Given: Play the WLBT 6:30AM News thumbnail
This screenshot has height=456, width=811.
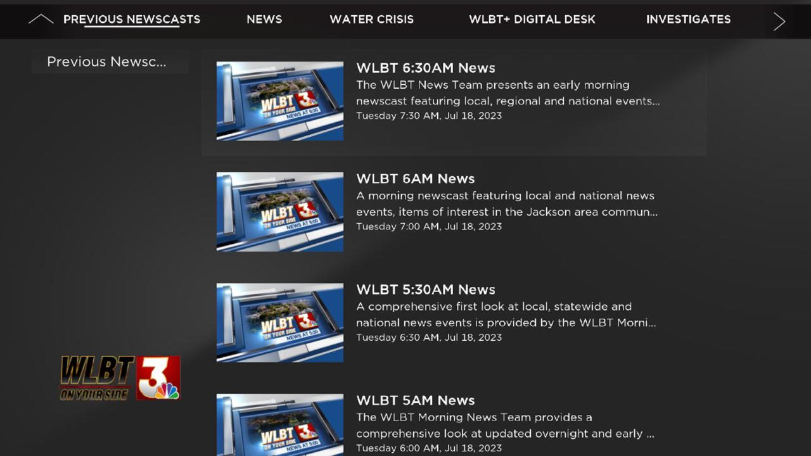Looking at the screenshot, I should tap(280, 101).
